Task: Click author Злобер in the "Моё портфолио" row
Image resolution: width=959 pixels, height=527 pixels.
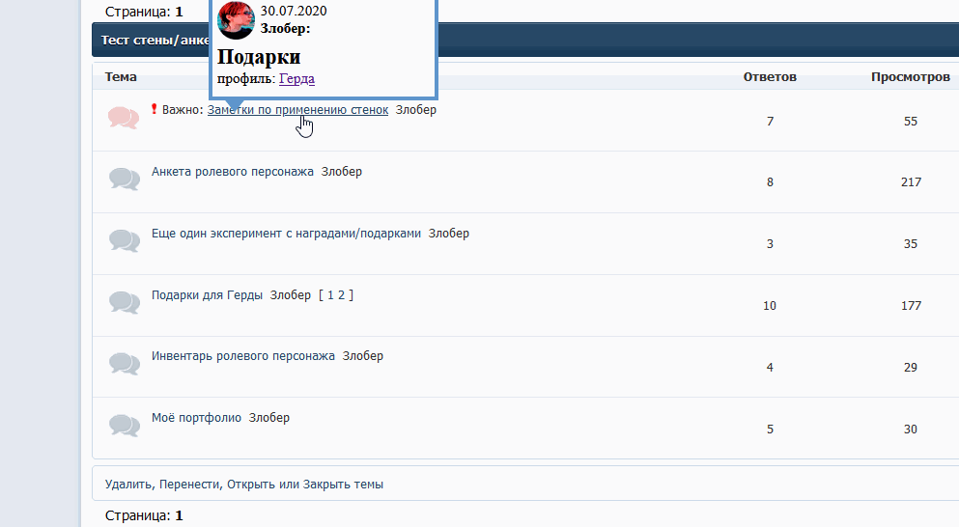Action: point(269,418)
